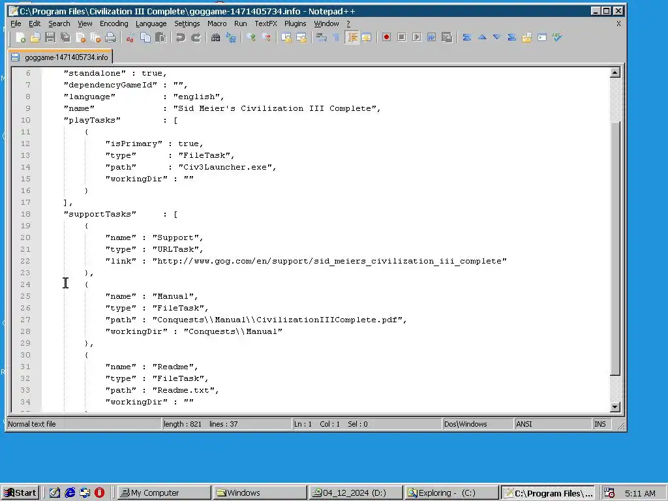
Task: Click editor vertical scrollbar up arrow
Action: coord(615,73)
